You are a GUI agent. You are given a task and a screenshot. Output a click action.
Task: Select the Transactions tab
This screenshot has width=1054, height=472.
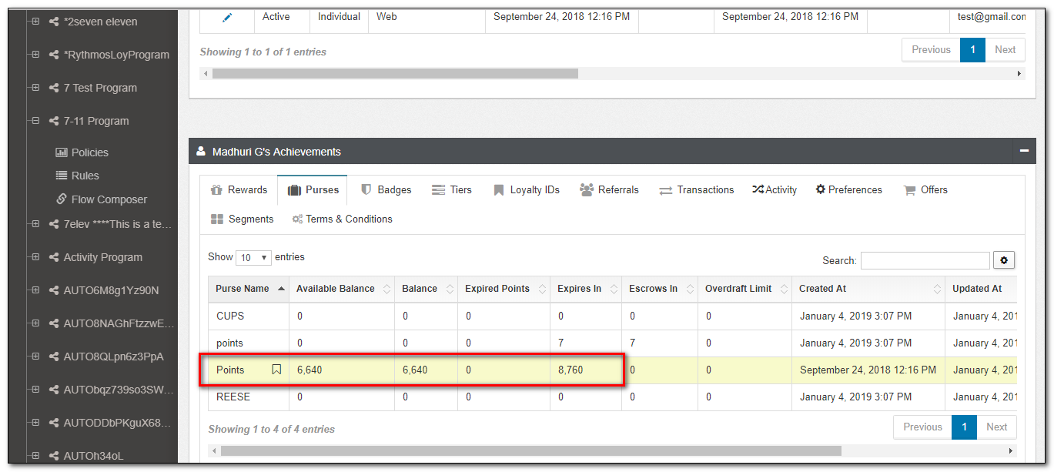[696, 190]
